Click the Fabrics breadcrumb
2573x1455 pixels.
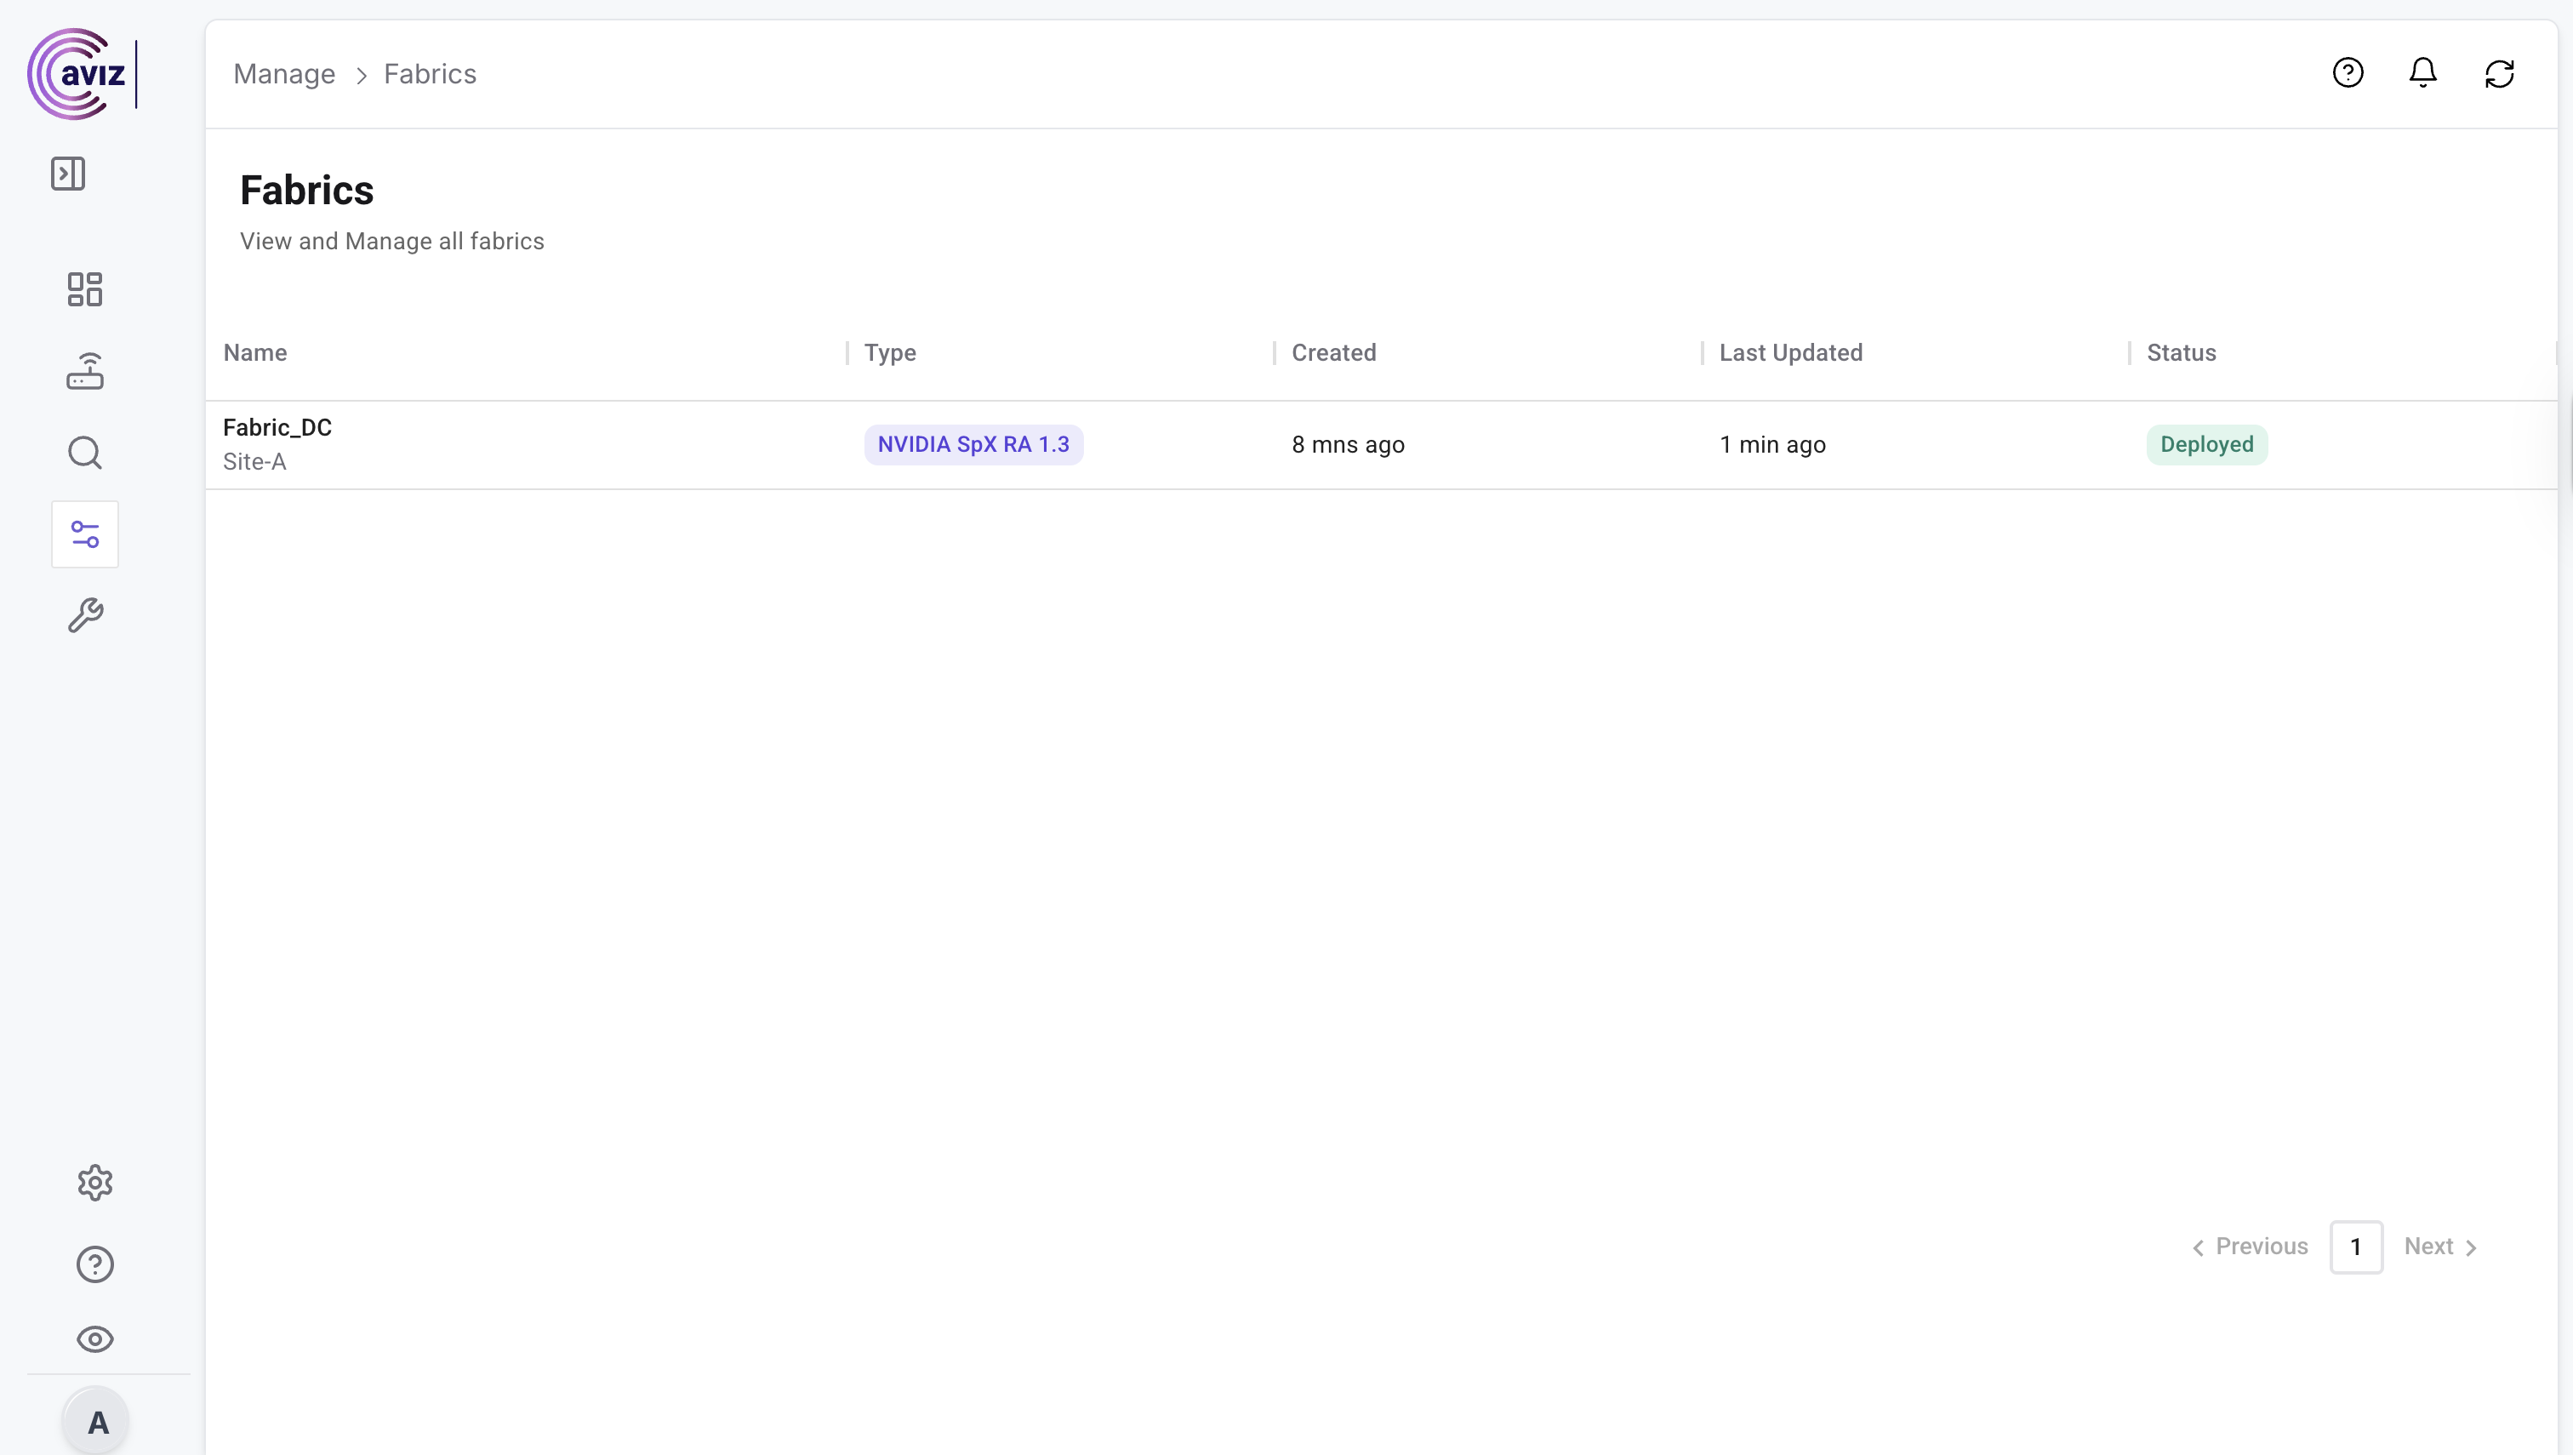click(x=430, y=74)
